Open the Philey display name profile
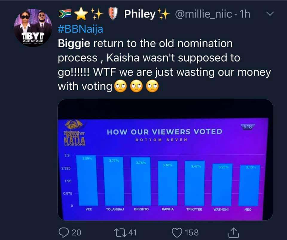Viewport: 287px width, 240px height. [140, 14]
